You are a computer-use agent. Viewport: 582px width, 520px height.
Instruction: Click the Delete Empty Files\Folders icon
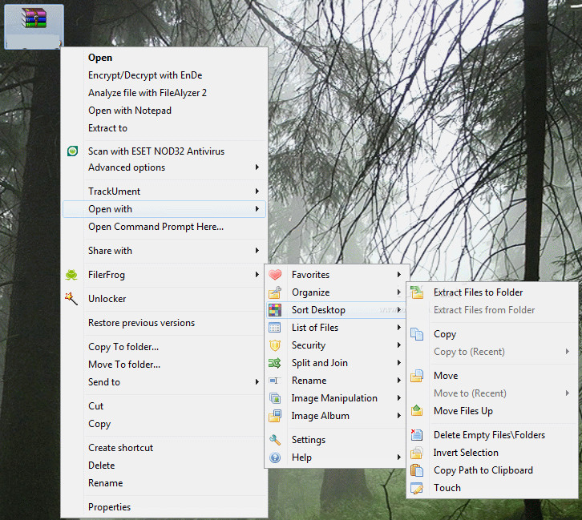[417, 435]
